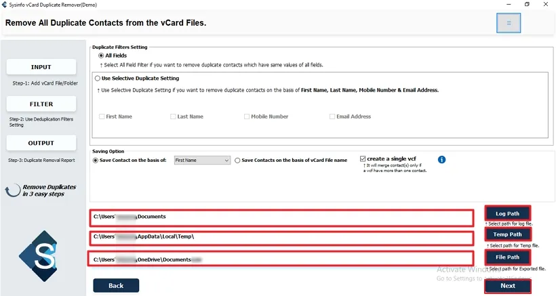Uncheck create a single vcf checkbox

click(363, 158)
